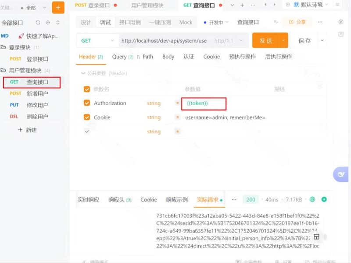Select the 认证 tab
This screenshot has width=351, height=263.
[189, 57]
